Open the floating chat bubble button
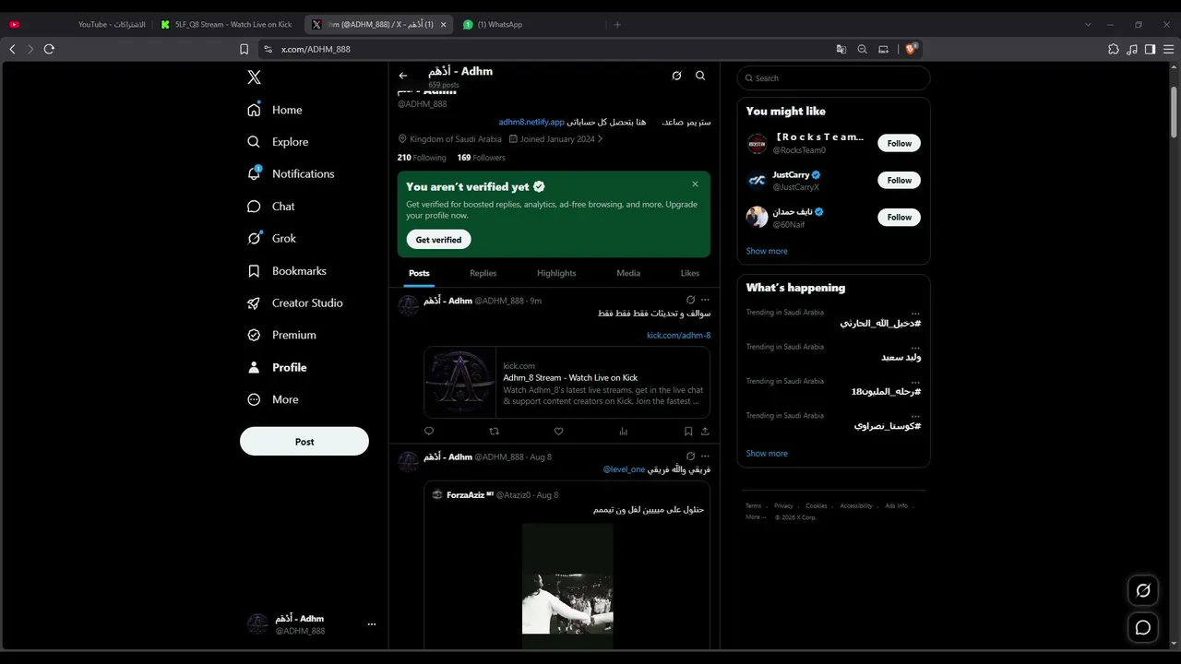 tap(1143, 628)
